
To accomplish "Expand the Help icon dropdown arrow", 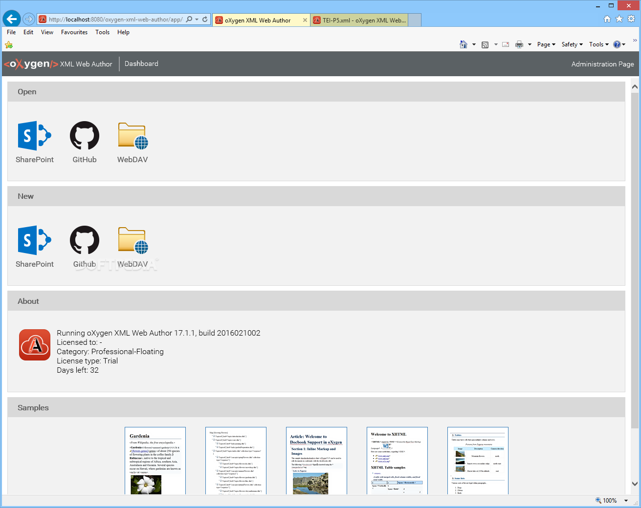I will pyautogui.click(x=624, y=44).
